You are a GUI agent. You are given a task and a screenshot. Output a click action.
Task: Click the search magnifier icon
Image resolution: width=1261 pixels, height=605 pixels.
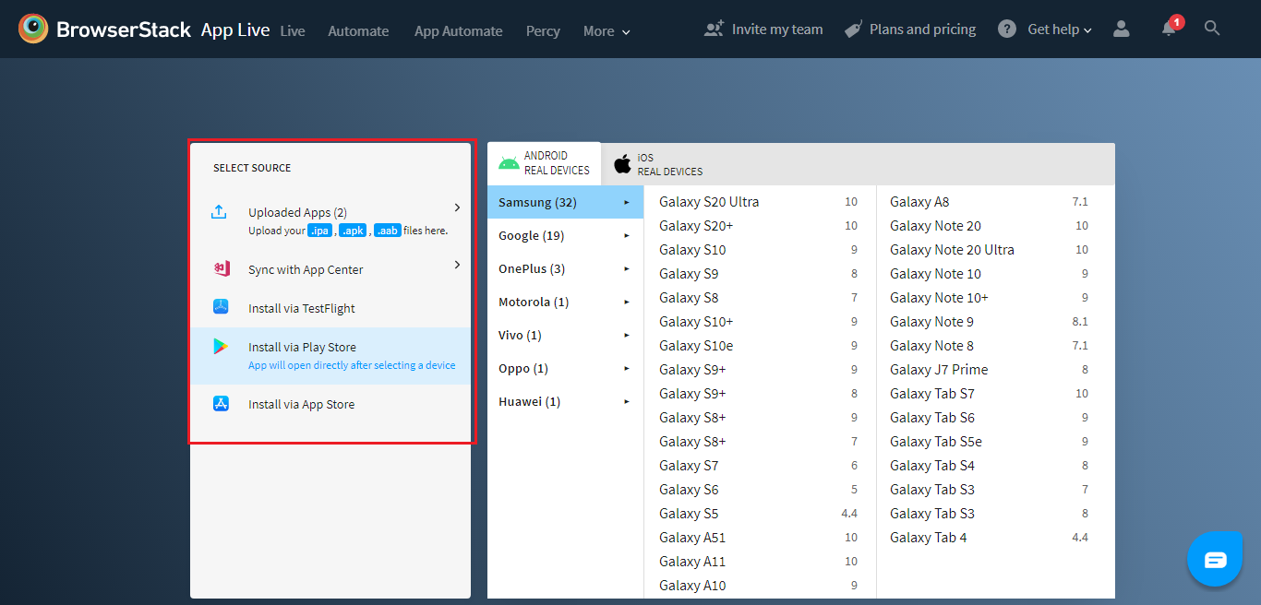pyautogui.click(x=1212, y=29)
